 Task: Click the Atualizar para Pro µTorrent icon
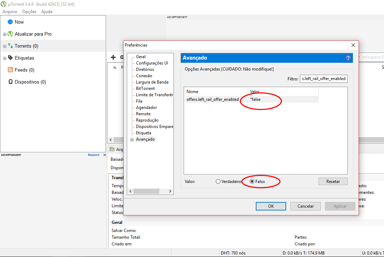point(10,34)
